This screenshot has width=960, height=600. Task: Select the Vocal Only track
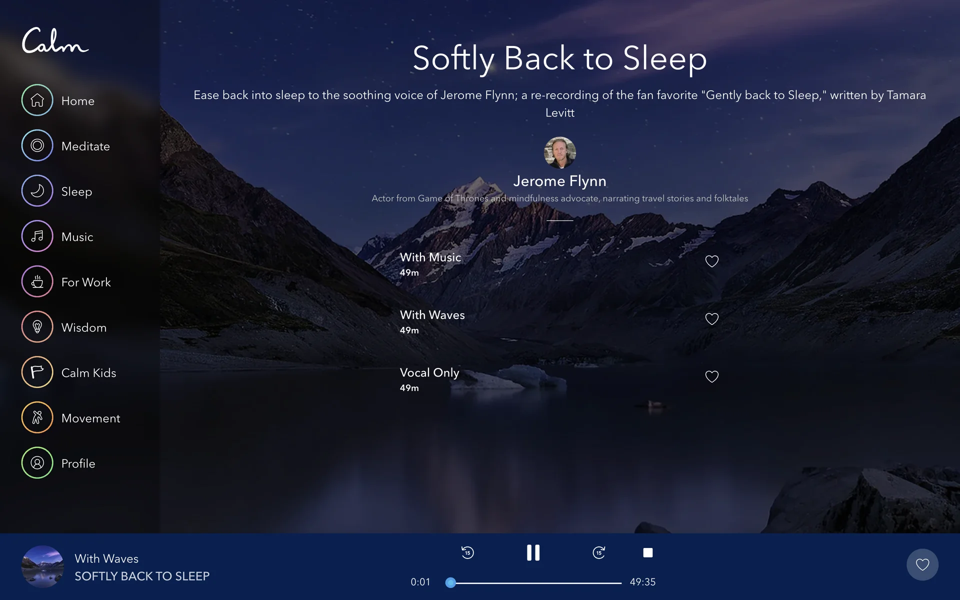[429, 373]
